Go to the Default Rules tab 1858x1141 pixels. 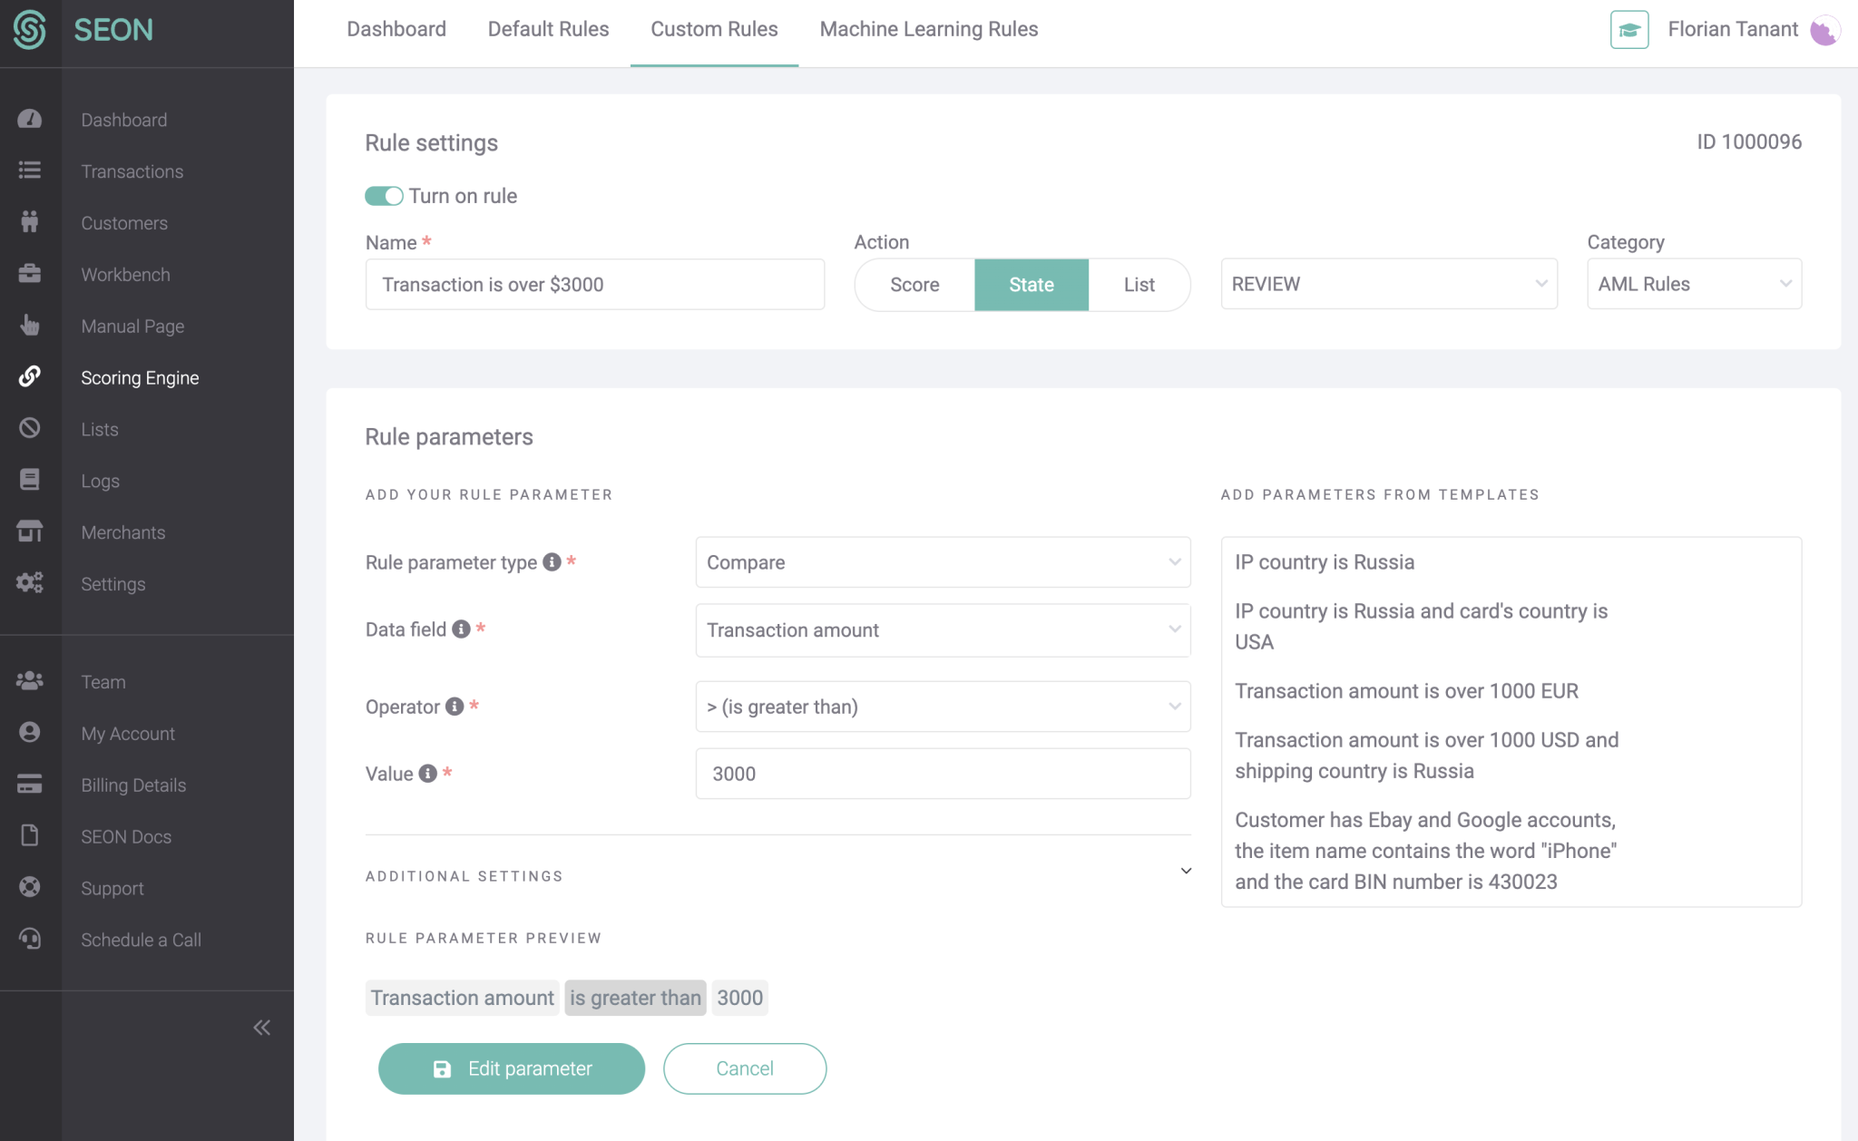[548, 28]
